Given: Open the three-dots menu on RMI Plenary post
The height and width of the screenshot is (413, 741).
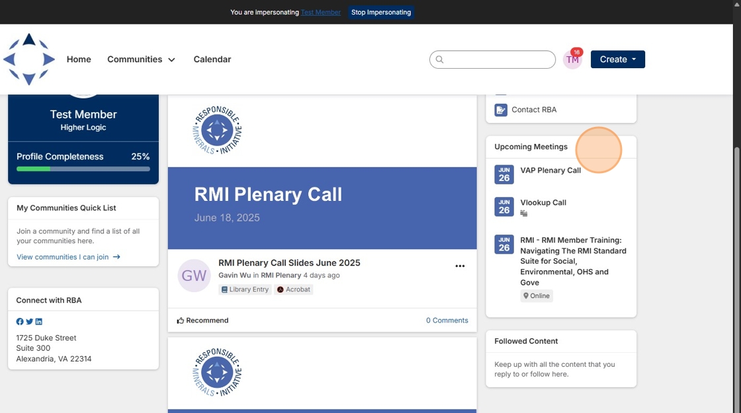Looking at the screenshot, I should click(460, 266).
